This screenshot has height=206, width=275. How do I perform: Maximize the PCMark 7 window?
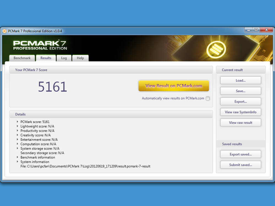[256, 30]
